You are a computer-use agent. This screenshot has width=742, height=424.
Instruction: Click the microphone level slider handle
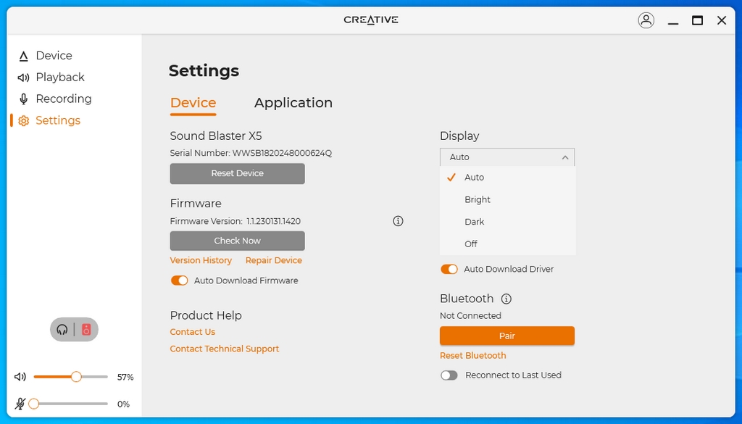tap(33, 404)
